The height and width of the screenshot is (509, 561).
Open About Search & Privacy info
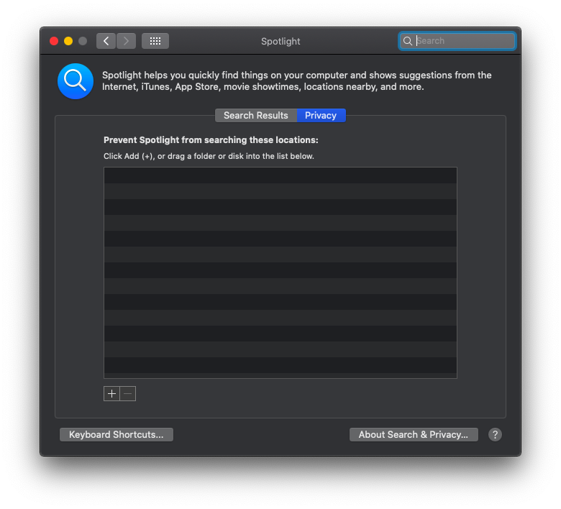pos(414,435)
